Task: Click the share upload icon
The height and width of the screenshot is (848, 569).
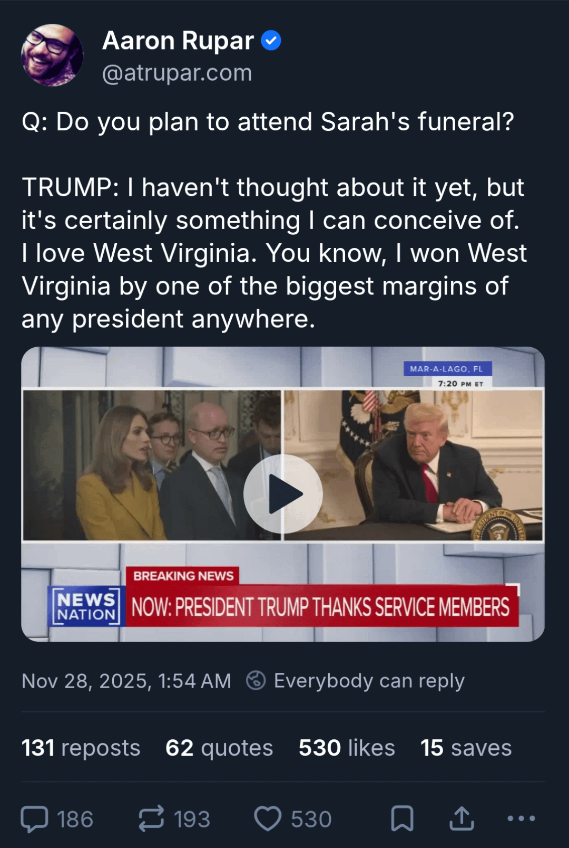Action: [462, 819]
